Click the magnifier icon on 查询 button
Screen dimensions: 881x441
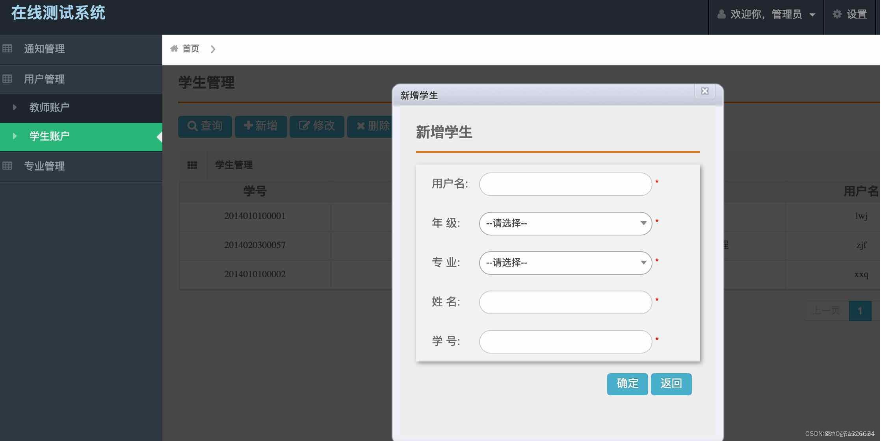(192, 126)
